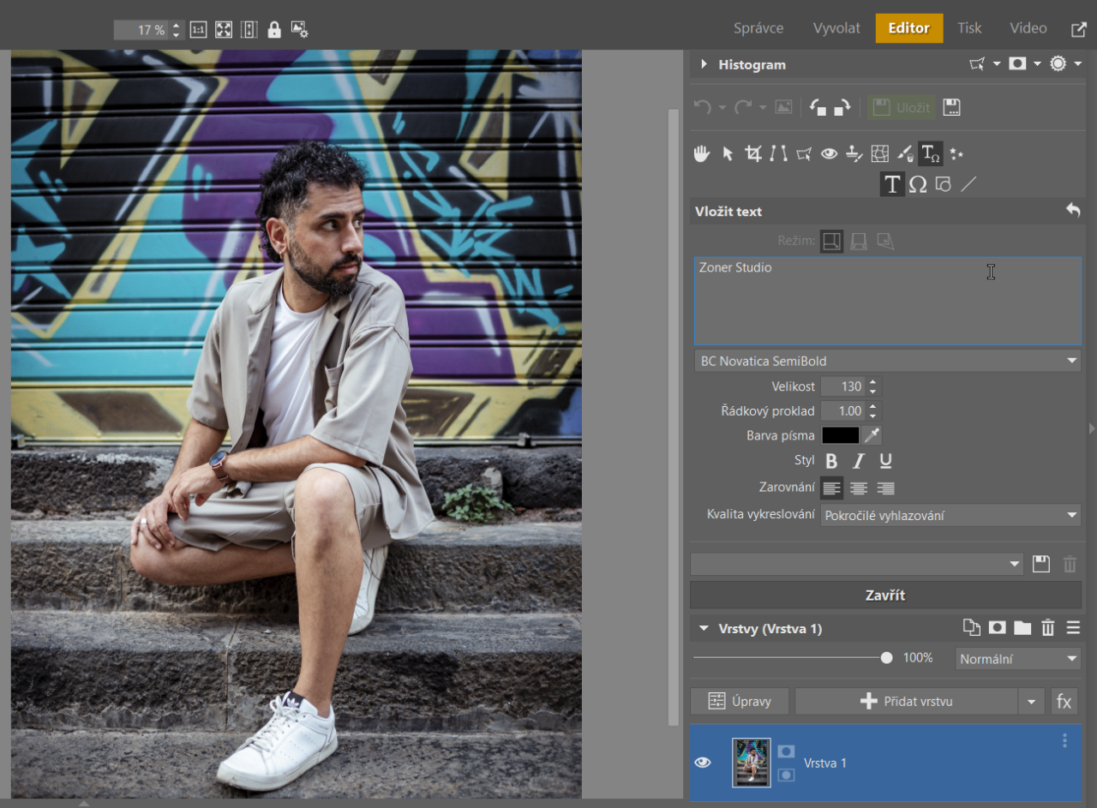The height and width of the screenshot is (808, 1097).
Task: Open the fx layer effects button
Action: (x=1064, y=702)
